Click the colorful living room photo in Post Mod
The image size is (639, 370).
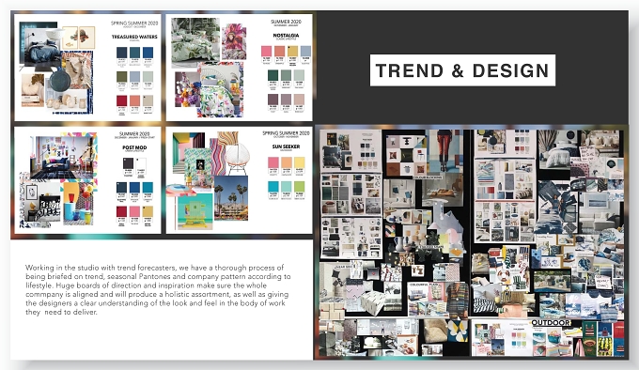coord(63,158)
